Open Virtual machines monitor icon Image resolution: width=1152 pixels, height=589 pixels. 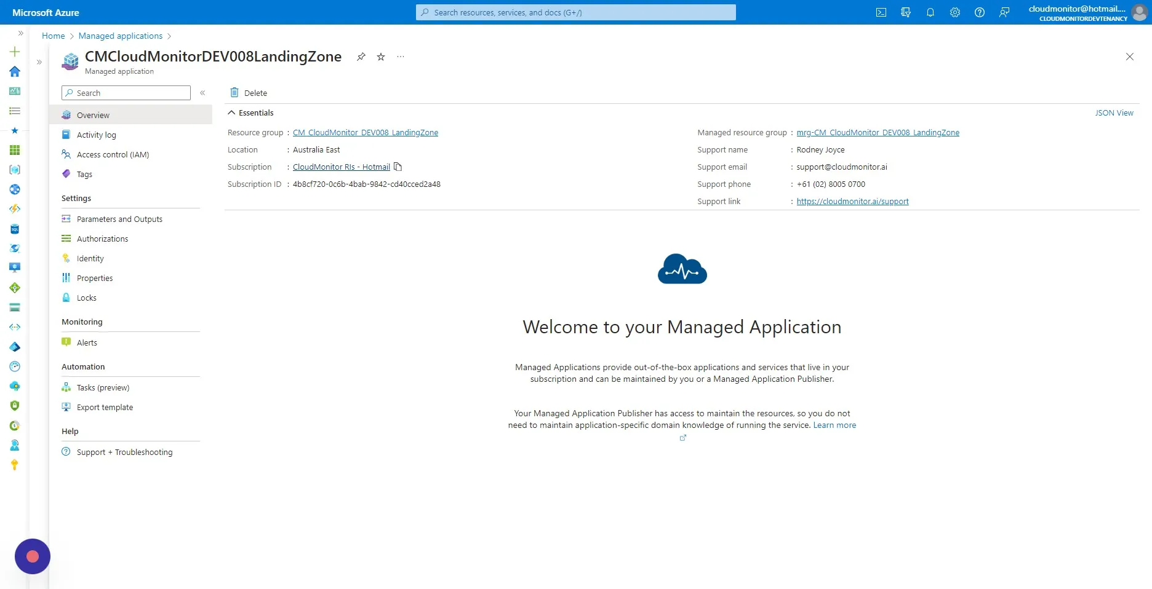pyautogui.click(x=15, y=267)
